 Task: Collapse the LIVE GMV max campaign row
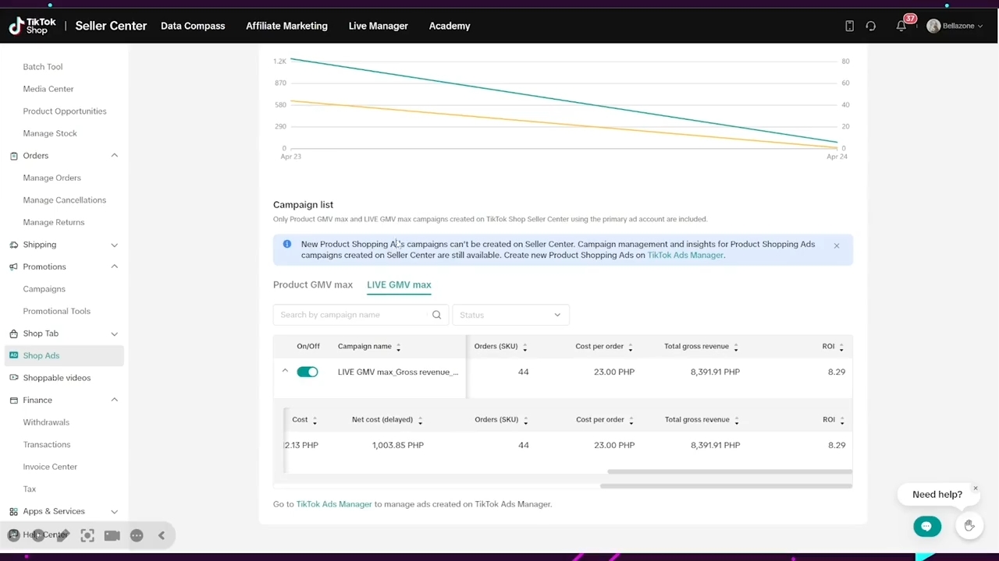(x=285, y=372)
